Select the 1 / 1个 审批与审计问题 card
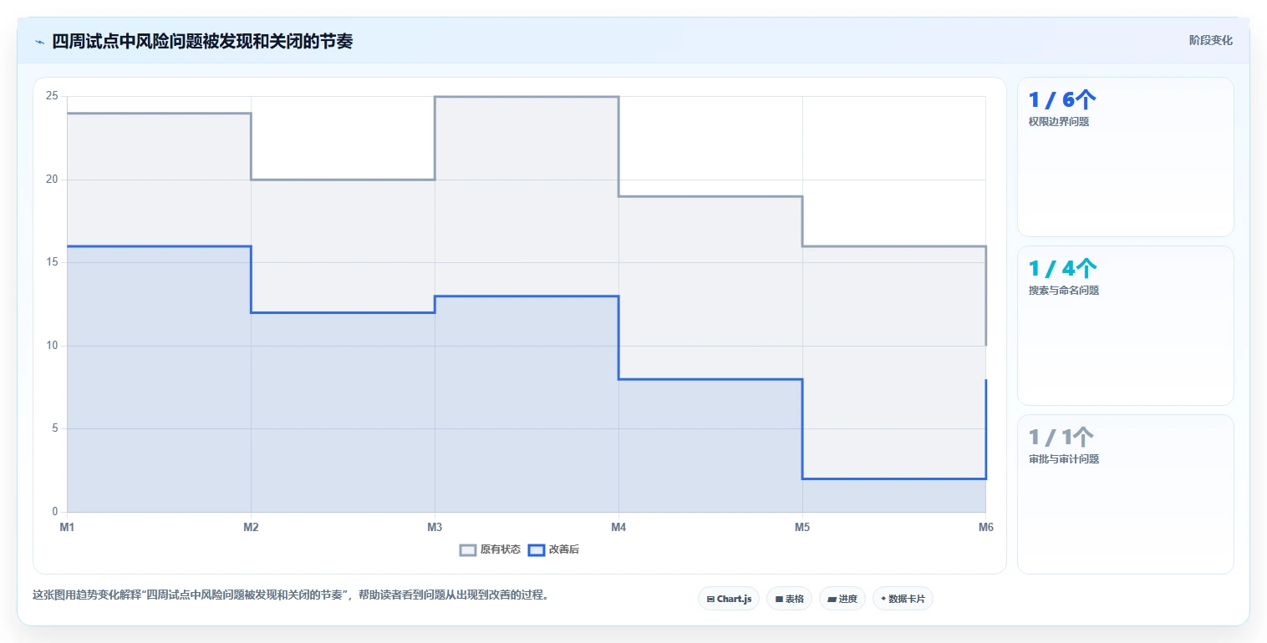Screen dimensions: 1267x643 (1125, 494)
